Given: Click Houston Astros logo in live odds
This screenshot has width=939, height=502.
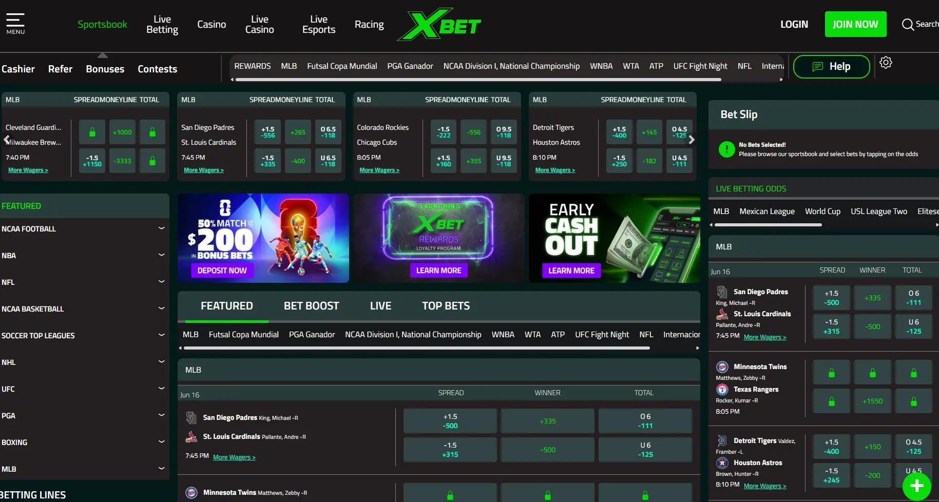Looking at the screenshot, I should tap(722, 463).
